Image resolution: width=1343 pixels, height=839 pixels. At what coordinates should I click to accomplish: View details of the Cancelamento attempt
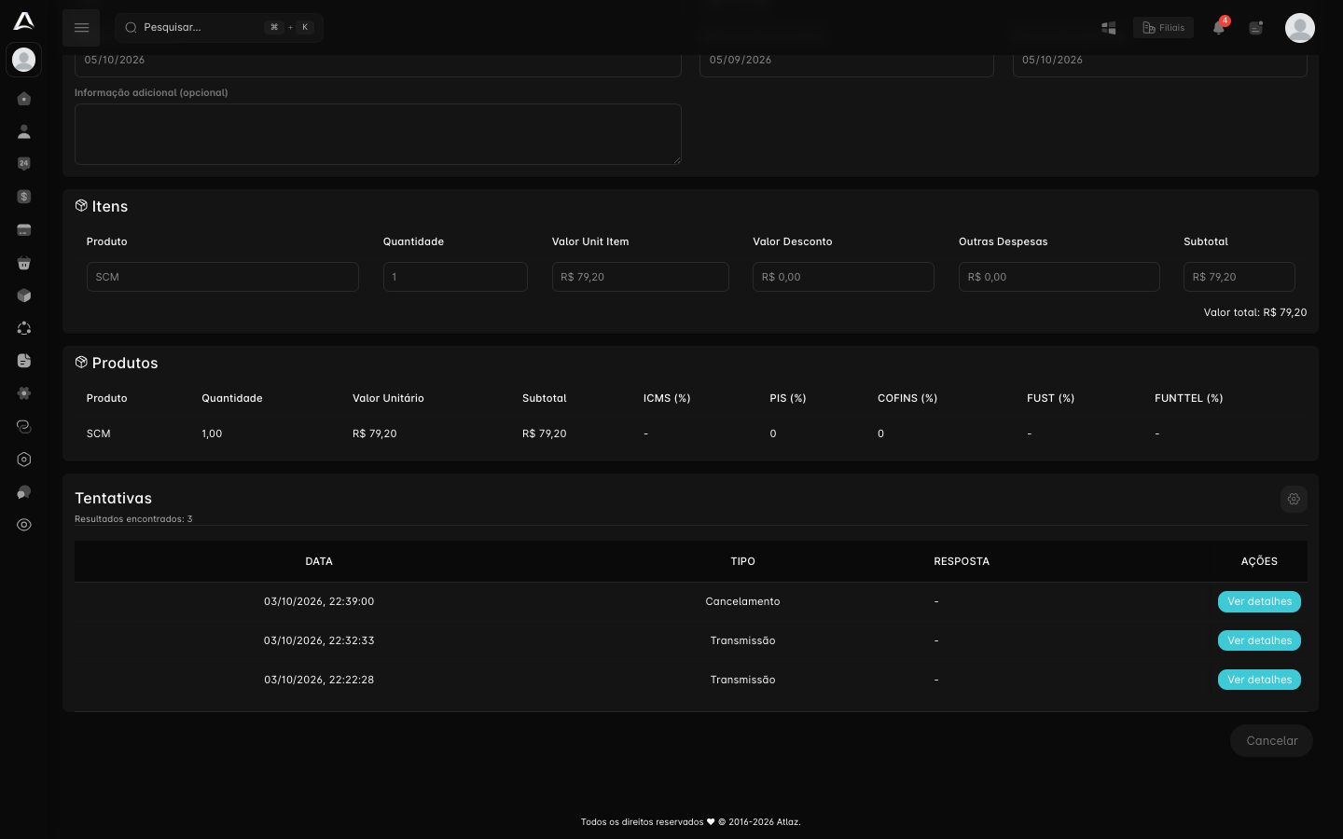(x=1259, y=601)
